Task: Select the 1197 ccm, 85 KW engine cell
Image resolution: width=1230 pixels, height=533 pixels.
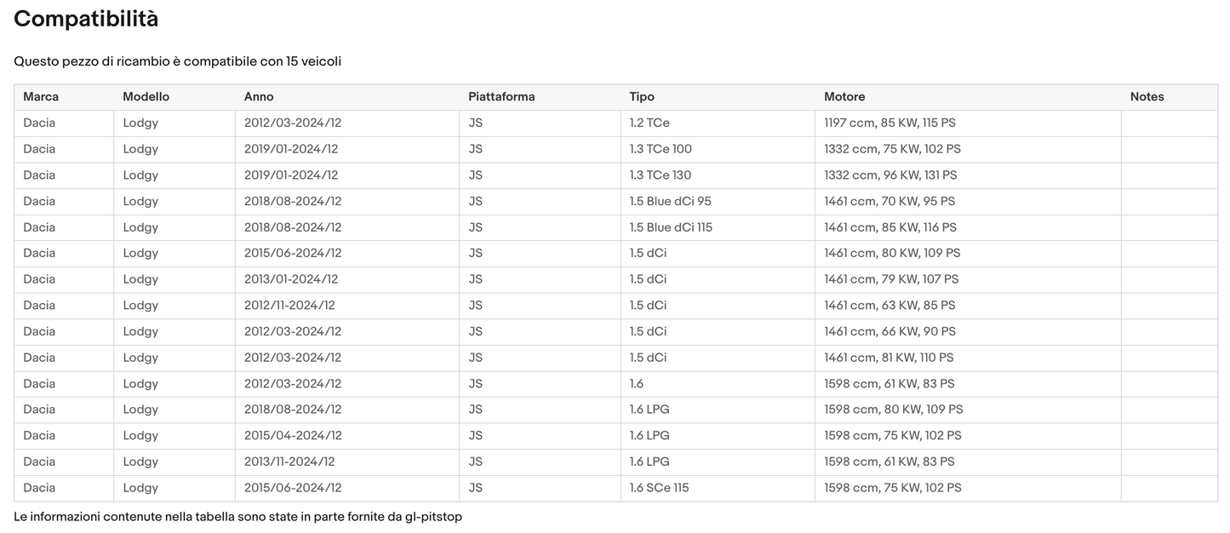Action: pyautogui.click(x=890, y=123)
